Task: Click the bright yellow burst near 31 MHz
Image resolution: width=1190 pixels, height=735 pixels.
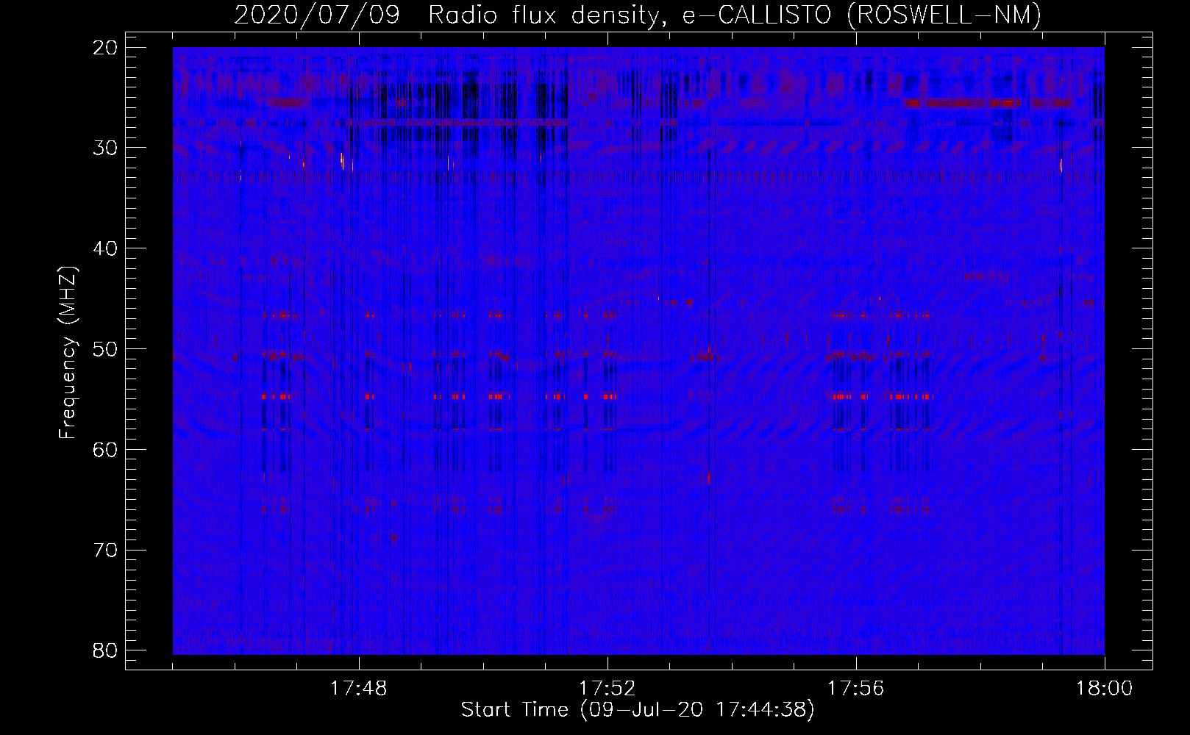Action: (x=343, y=160)
